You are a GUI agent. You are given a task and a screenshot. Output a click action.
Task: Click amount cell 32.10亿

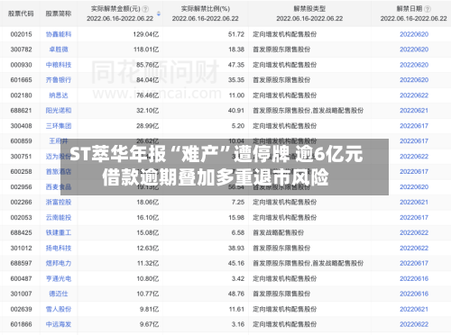point(147,111)
